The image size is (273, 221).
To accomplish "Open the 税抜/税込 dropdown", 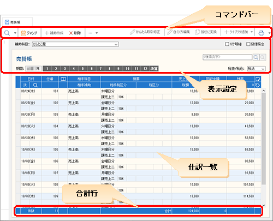I will [x=256, y=69].
